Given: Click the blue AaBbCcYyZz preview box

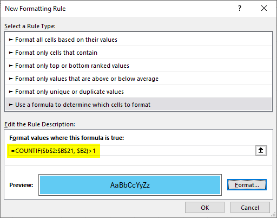Looking at the screenshot, I should click(x=130, y=185).
